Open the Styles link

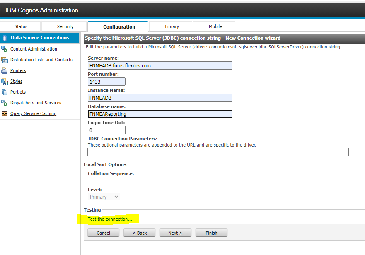(16, 81)
